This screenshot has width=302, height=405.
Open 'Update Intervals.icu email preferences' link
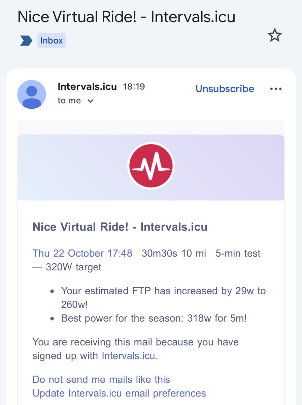click(119, 393)
